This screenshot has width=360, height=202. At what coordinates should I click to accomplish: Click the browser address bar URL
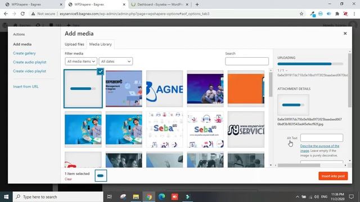pyautogui.click(x=134, y=13)
